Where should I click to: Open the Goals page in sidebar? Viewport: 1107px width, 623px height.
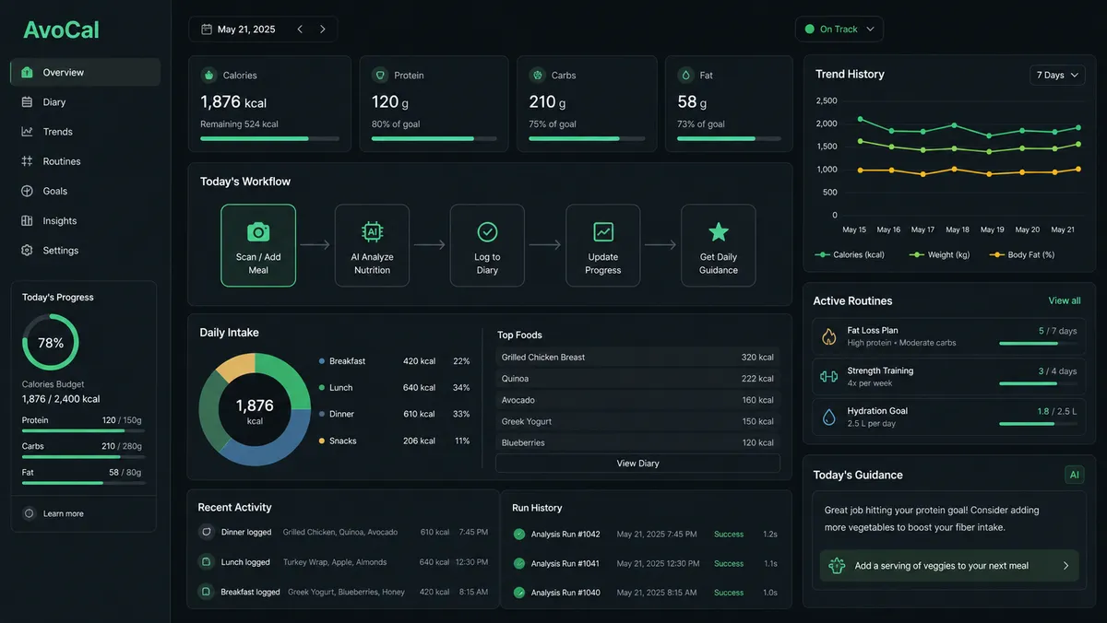(x=85, y=191)
